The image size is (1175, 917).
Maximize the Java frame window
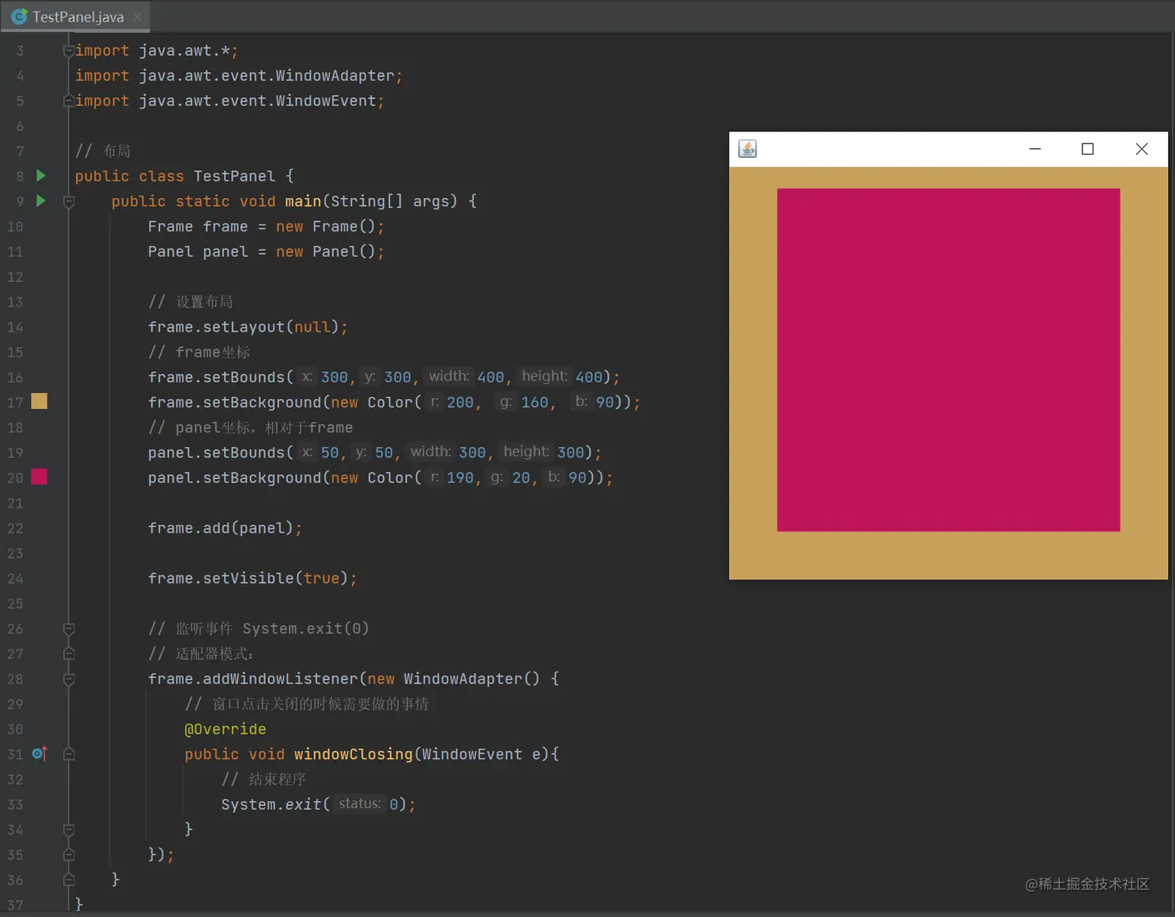1088,149
